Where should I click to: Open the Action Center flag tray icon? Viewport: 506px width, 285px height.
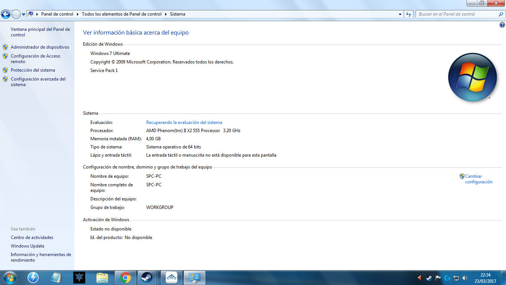[438, 278]
